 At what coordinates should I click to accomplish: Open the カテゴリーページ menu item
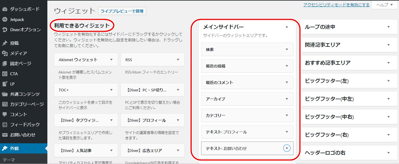pos(27,104)
